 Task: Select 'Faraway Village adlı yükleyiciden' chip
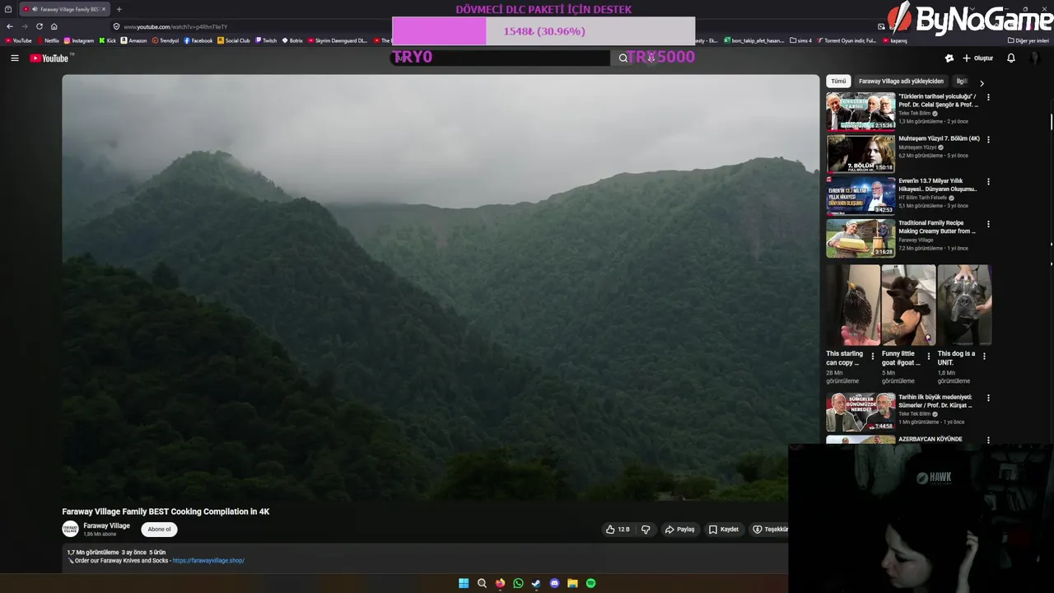[x=901, y=82]
